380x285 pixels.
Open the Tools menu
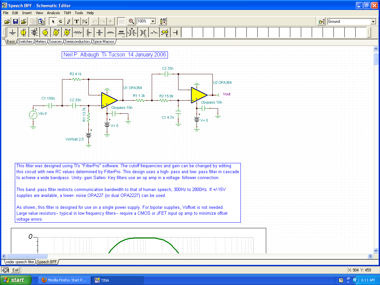coord(79,13)
